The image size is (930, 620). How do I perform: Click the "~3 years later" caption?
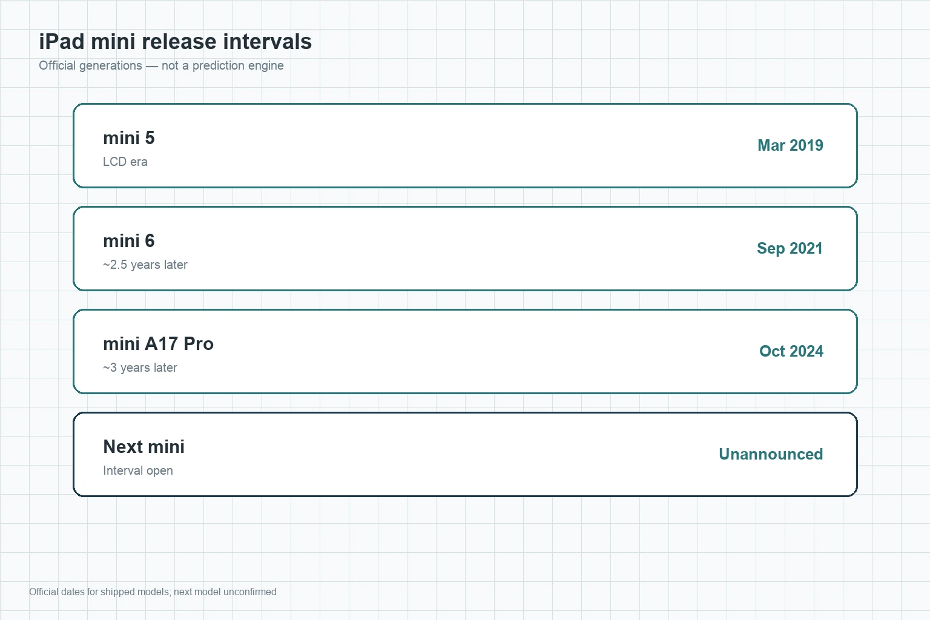coord(140,368)
